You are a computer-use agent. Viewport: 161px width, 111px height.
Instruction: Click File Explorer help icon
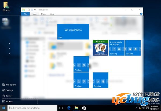coord(141,14)
